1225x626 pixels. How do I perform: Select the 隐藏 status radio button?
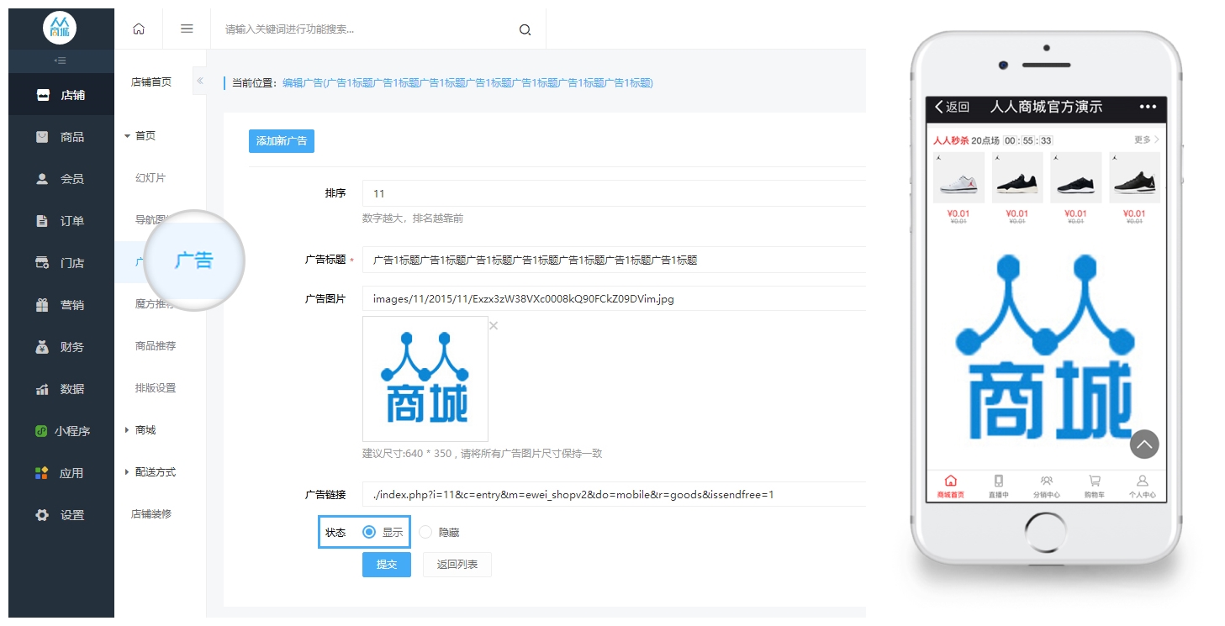point(425,532)
